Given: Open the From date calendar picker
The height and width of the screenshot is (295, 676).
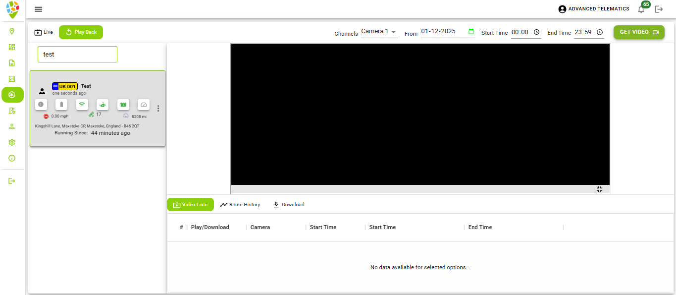Looking at the screenshot, I should tap(471, 31).
